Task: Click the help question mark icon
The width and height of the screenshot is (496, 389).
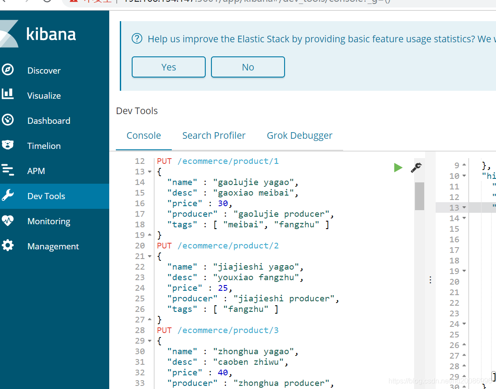Action: 137,39
